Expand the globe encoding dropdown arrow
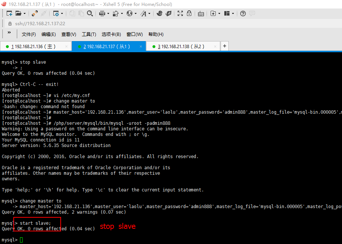Screen dimensions: 342x244 coord(135,14)
